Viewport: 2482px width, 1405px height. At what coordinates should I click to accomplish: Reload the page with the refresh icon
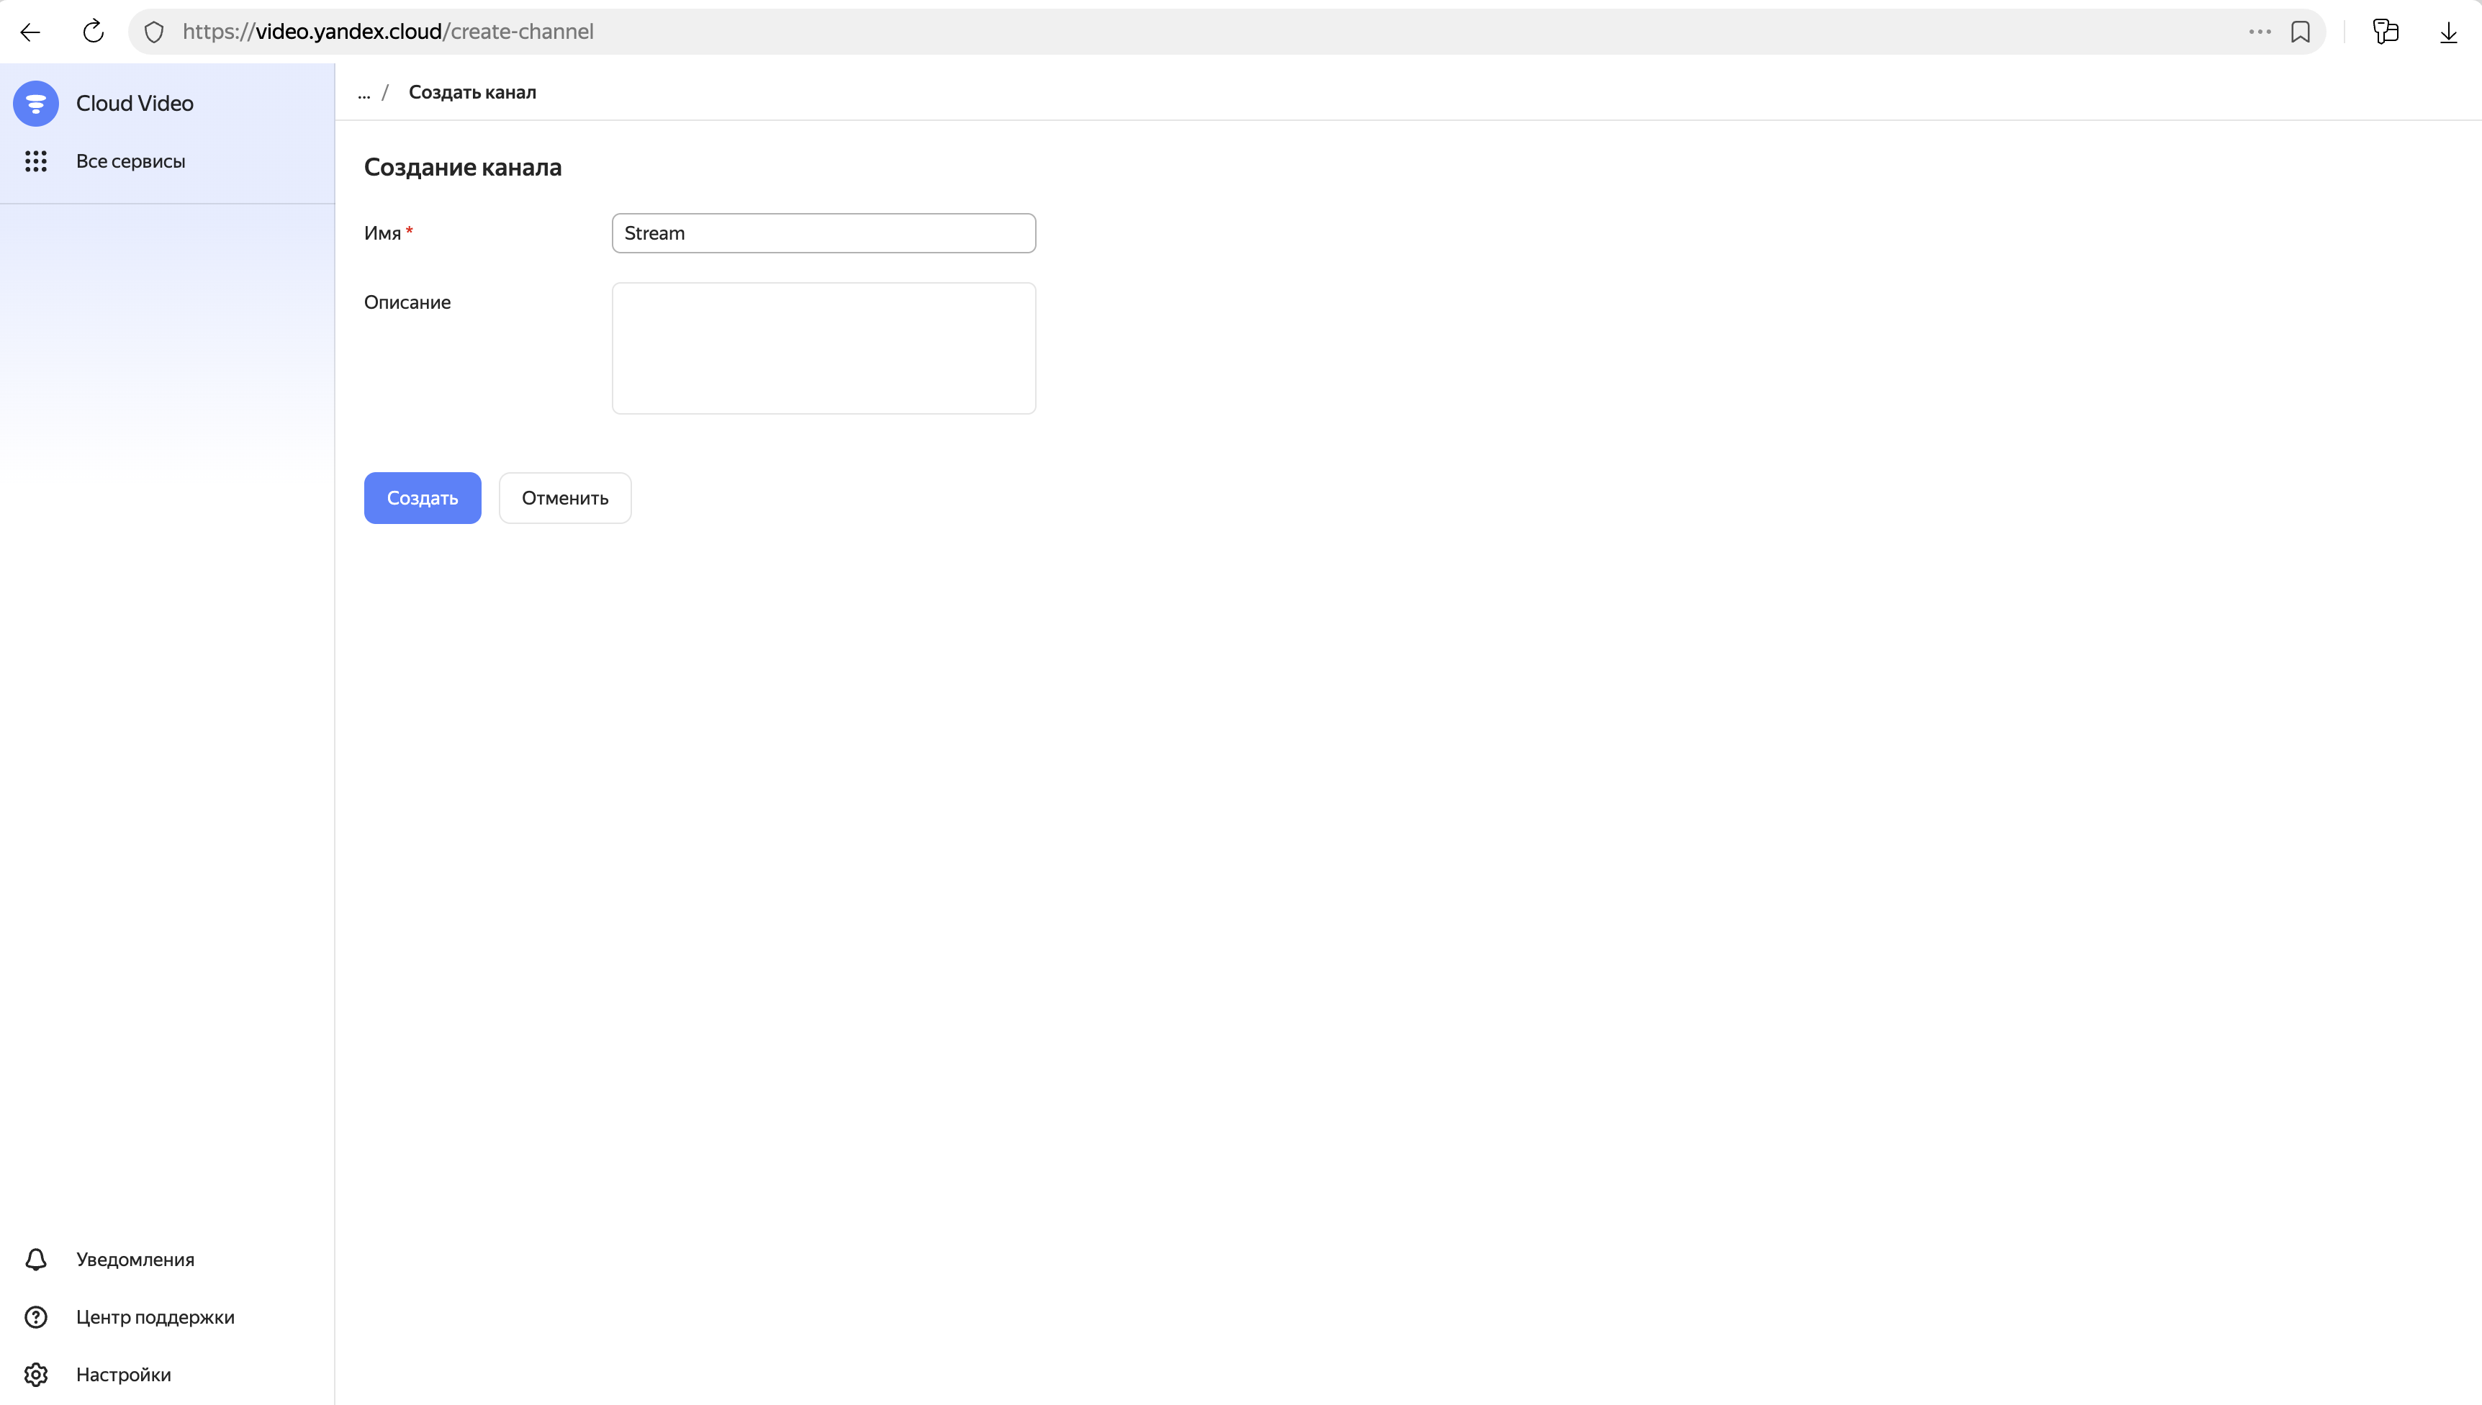point(93,32)
